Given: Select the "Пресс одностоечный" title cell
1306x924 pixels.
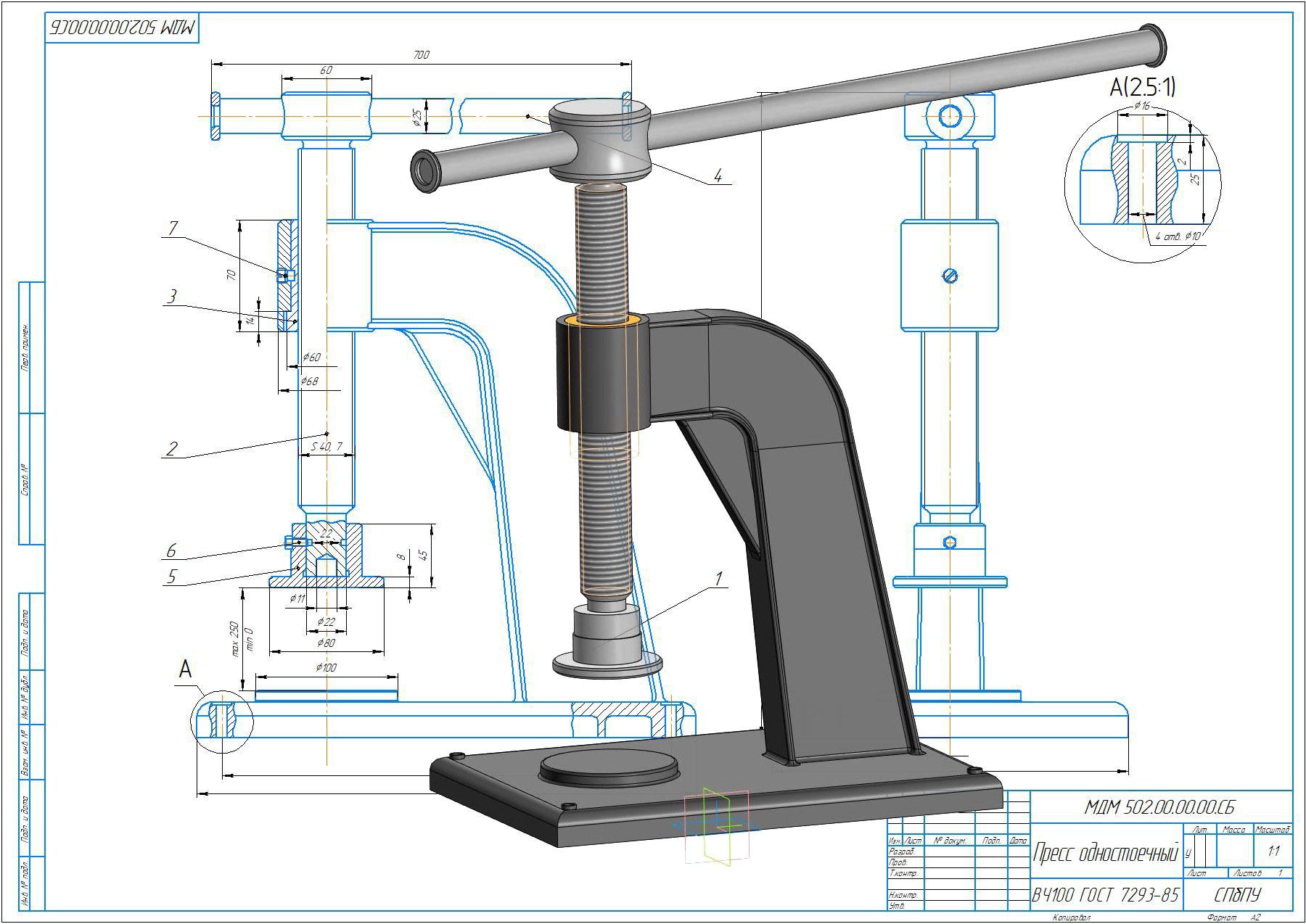Looking at the screenshot, I should coord(1104,854).
